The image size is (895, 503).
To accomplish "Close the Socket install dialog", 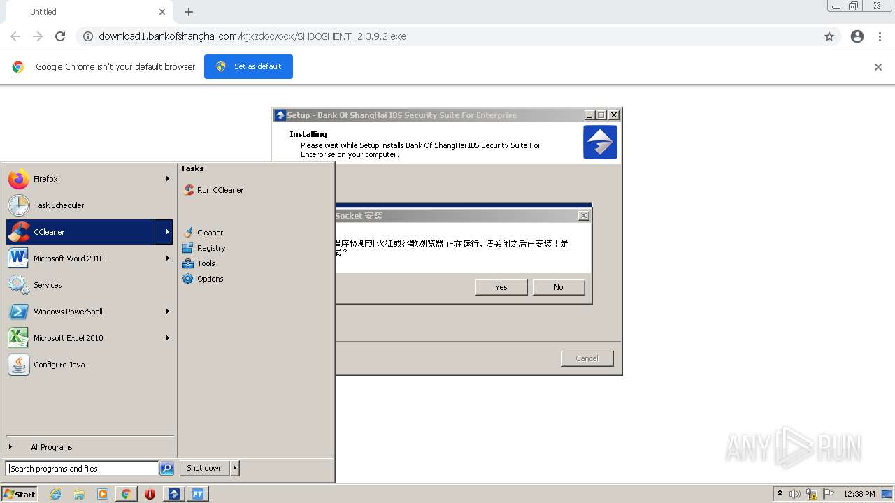I will tap(584, 216).
